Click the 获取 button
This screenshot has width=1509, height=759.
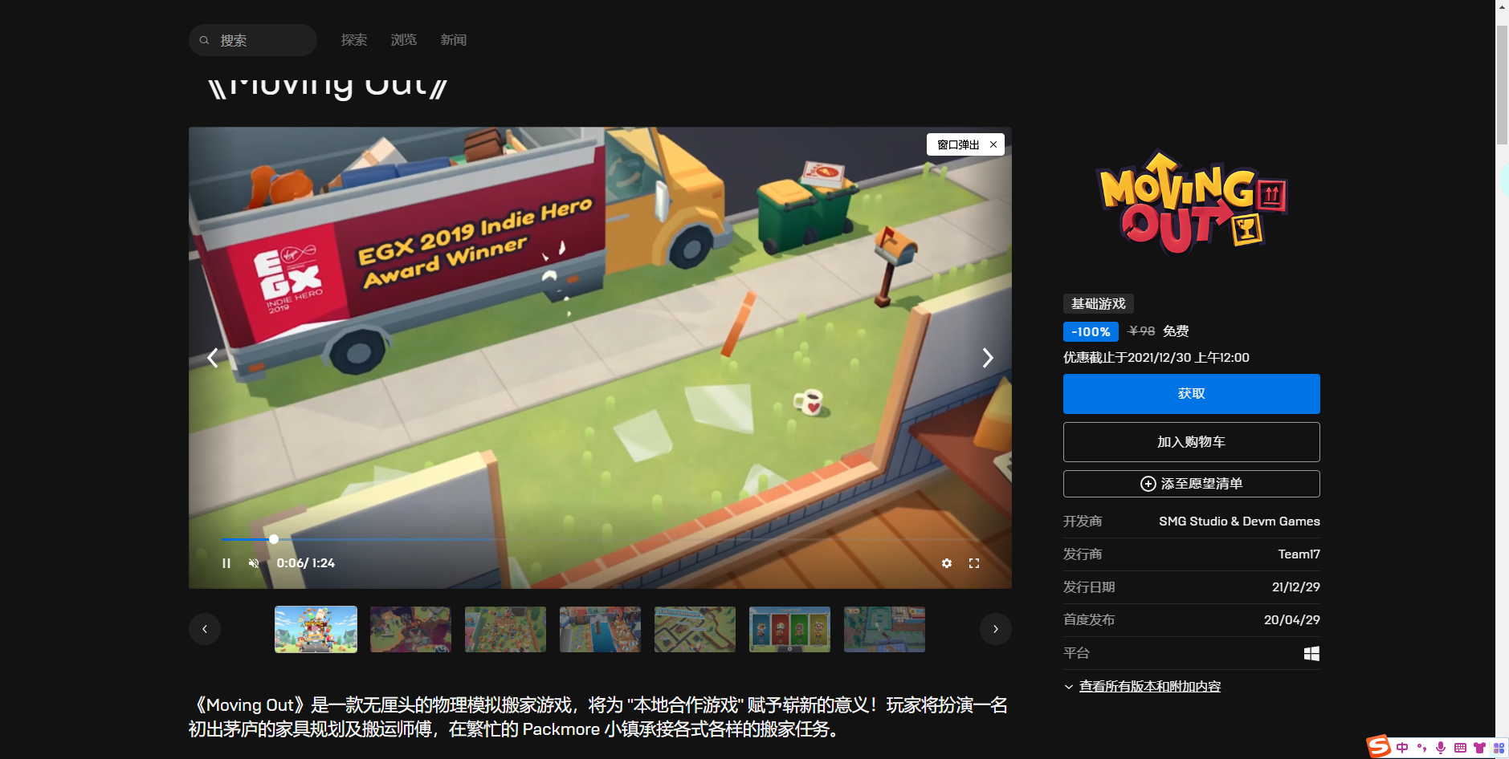pyautogui.click(x=1191, y=394)
